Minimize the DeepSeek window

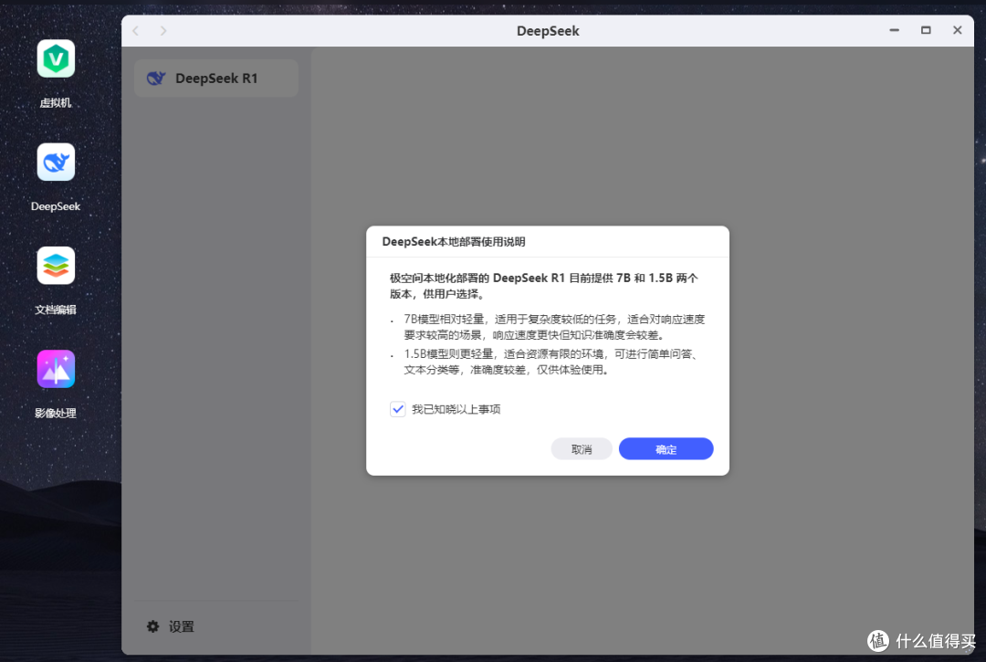pos(894,30)
